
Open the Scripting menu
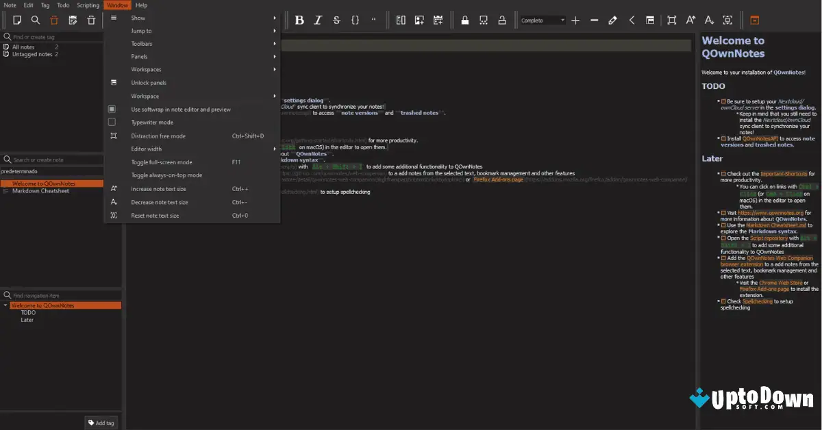(x=88, y=5)
